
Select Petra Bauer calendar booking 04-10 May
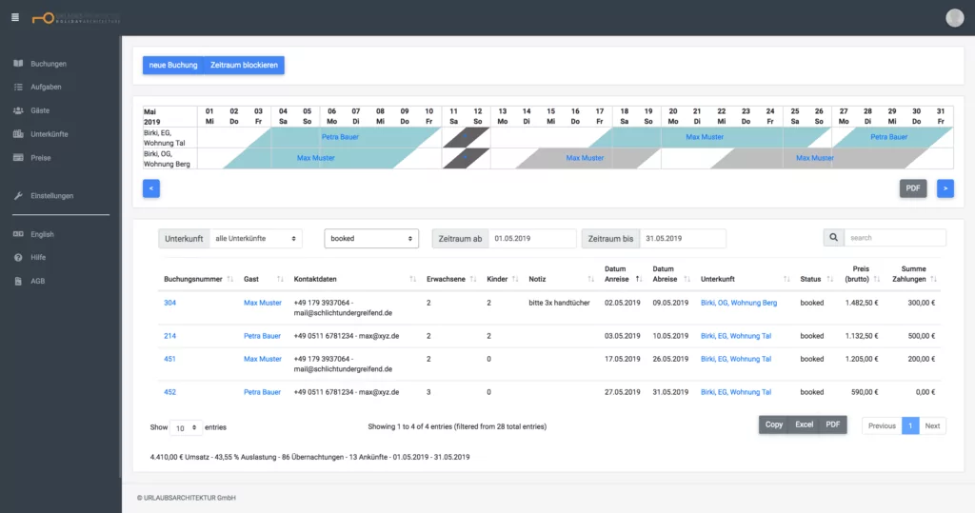click(340, 137)
